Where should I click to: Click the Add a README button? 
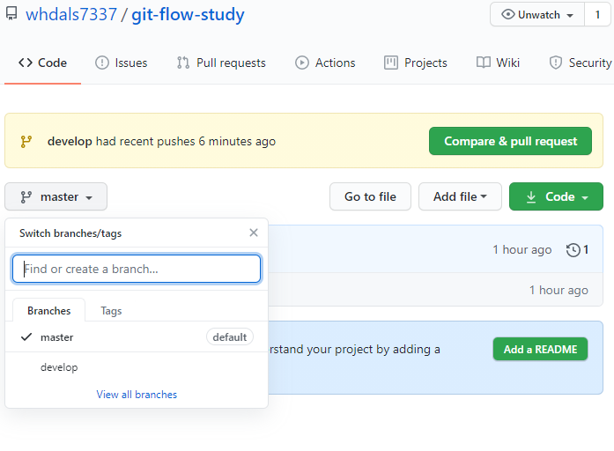tap(540, 350)
